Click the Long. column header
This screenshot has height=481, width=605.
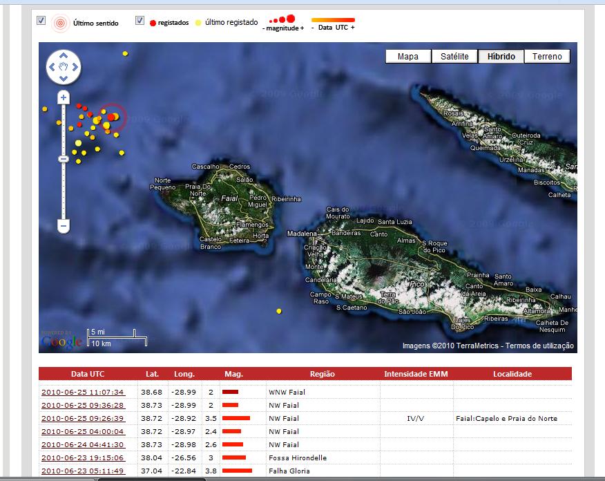coord(184,374)
